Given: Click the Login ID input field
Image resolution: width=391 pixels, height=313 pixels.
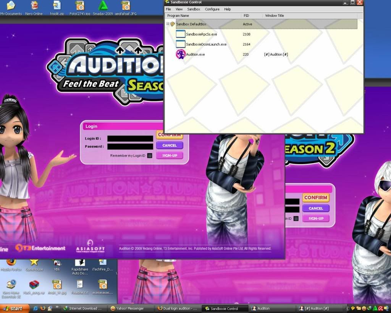Looking at the screenshot, I should pyautogui.click(x=130, y=138).
